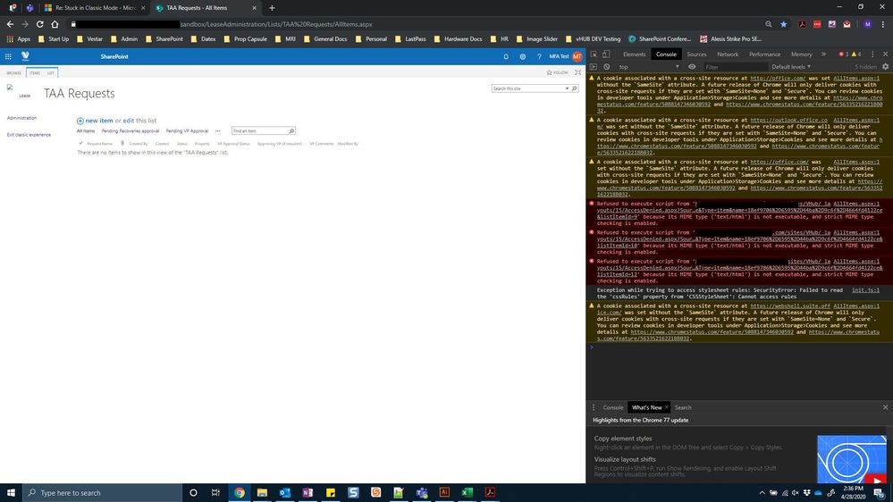This screenshot has width=893, height=502.
Task: Open Microsoft Teams from the taskbar
Action: coord(421,492)
